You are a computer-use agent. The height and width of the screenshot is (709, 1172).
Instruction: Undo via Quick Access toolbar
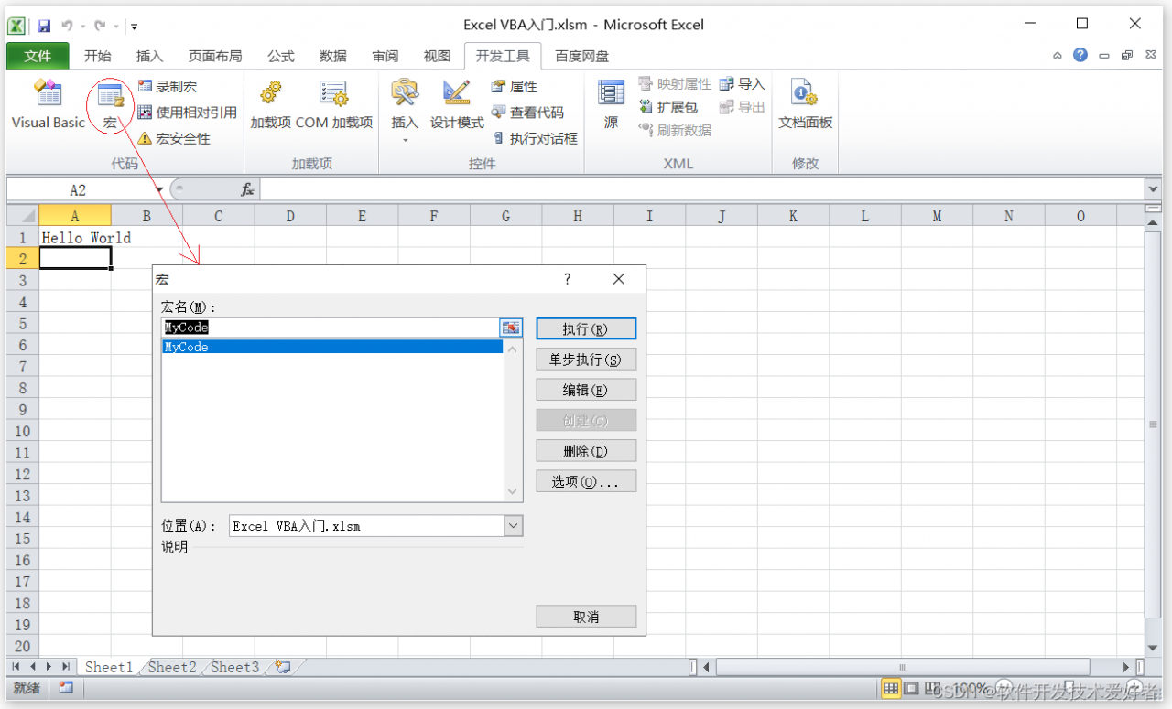(x=67, y=26)
